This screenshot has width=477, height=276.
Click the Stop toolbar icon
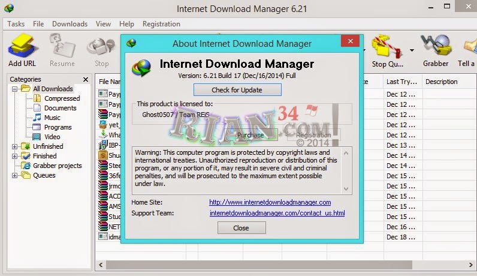[x=101, y=47]
